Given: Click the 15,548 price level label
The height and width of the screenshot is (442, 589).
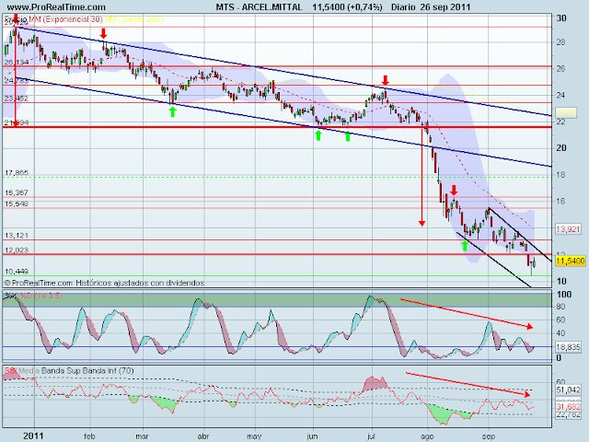Looking at the screenshot, I should [17, 204].
